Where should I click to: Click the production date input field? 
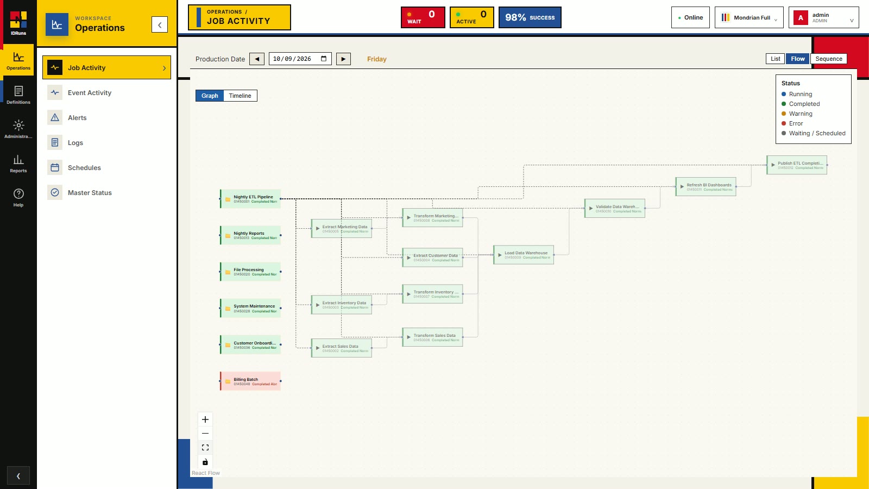(x=300, y=59)
